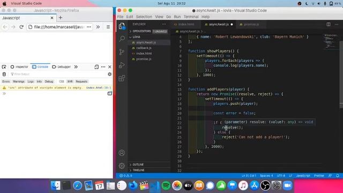Switch to the Inspector tab in devtools
The width and height of the screenshot is (343, 193).
(19, 66)
